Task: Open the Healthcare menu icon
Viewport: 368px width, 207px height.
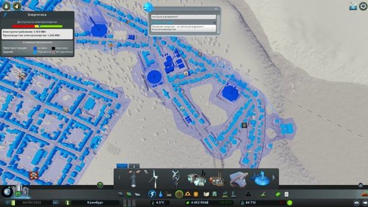Action: 179,194
